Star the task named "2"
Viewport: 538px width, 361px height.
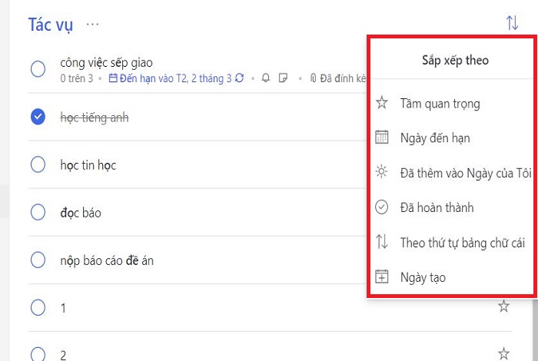pos(503,353)
